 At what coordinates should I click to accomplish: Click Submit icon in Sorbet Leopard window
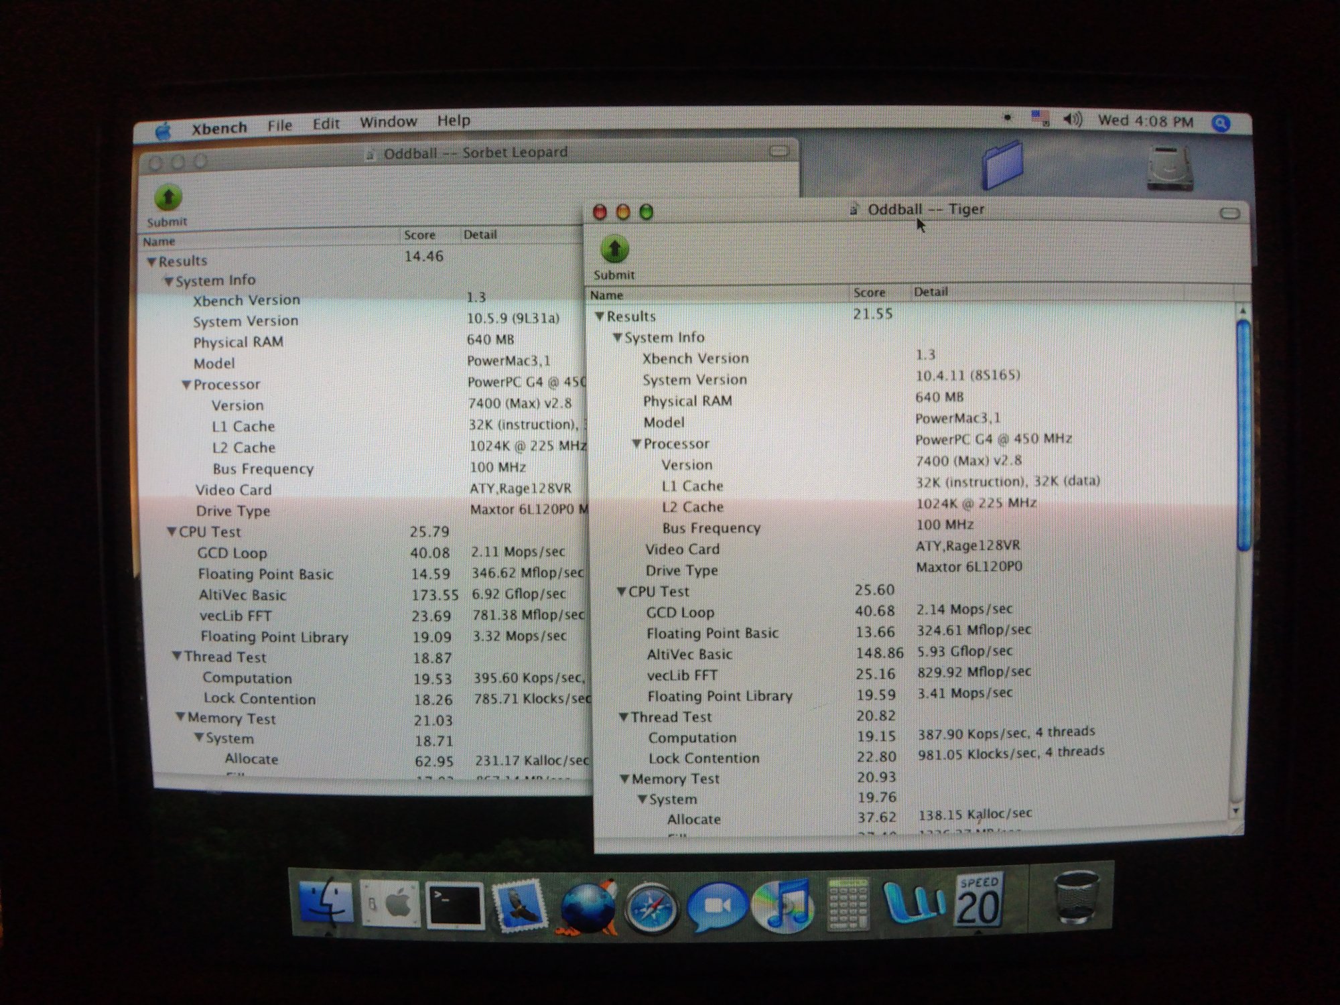click(x=167, y=198)
